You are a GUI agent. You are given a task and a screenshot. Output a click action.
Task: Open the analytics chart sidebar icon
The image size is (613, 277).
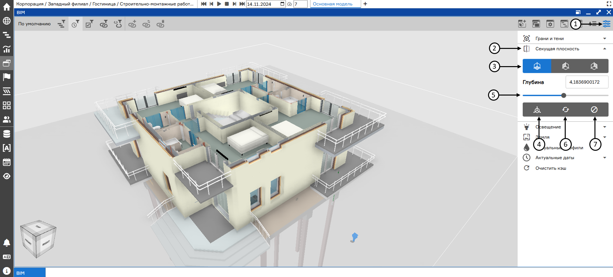[x=7, y=49]
